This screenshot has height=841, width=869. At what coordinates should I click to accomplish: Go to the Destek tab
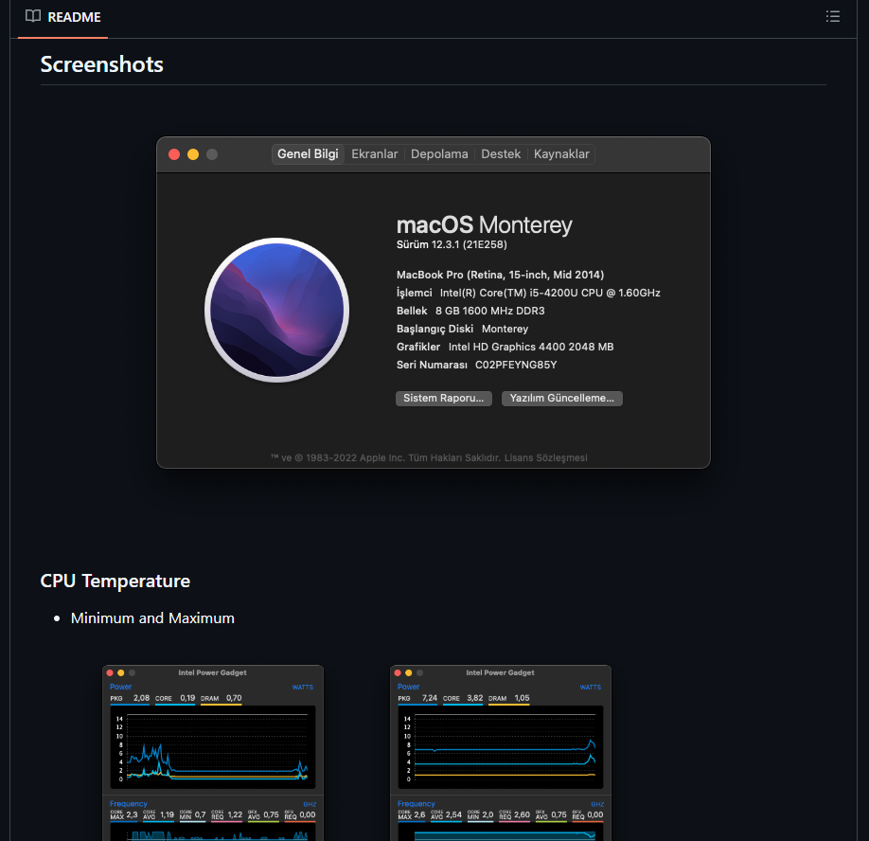coord(501,154)
